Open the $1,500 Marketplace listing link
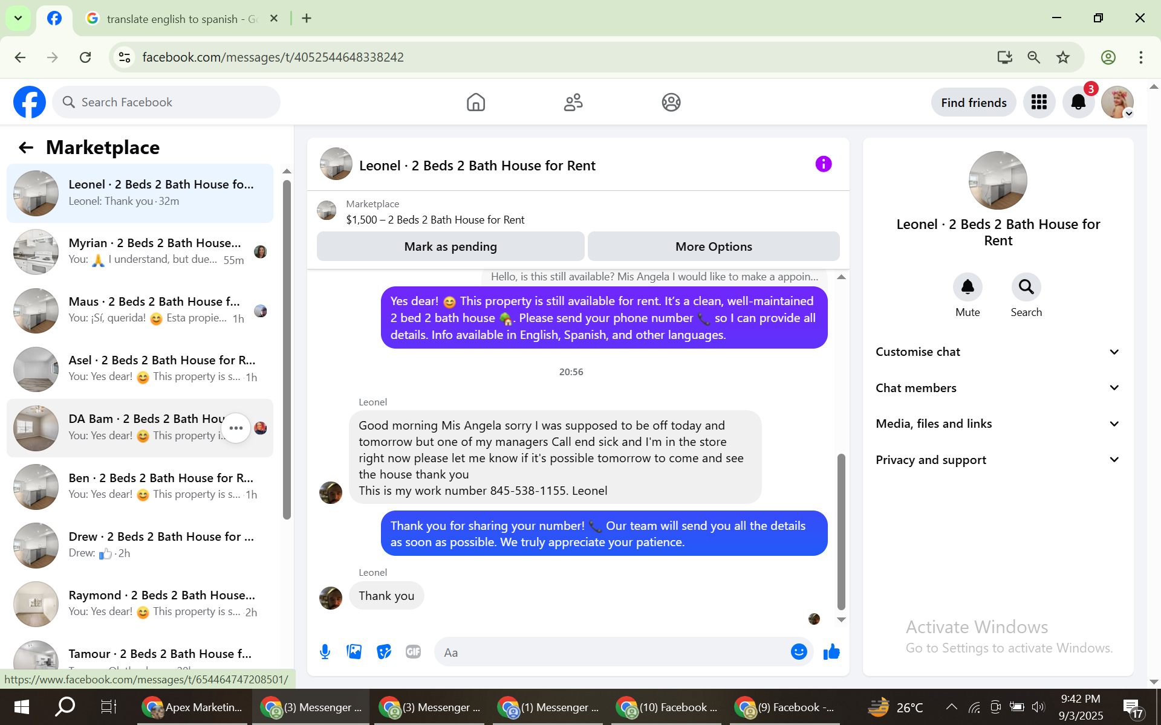 [435, 220]
